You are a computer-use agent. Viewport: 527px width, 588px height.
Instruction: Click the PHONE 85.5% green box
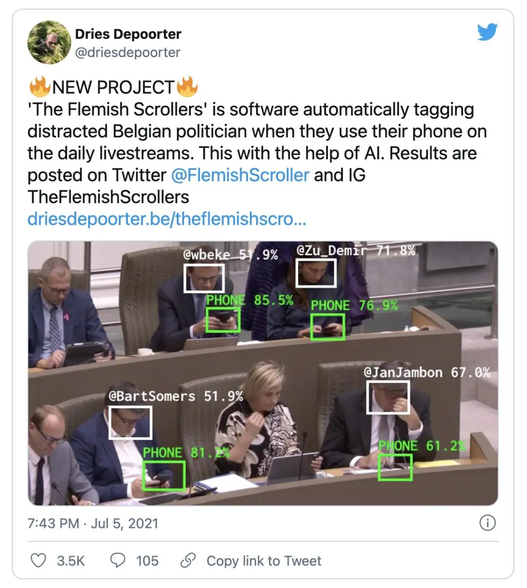223,321
